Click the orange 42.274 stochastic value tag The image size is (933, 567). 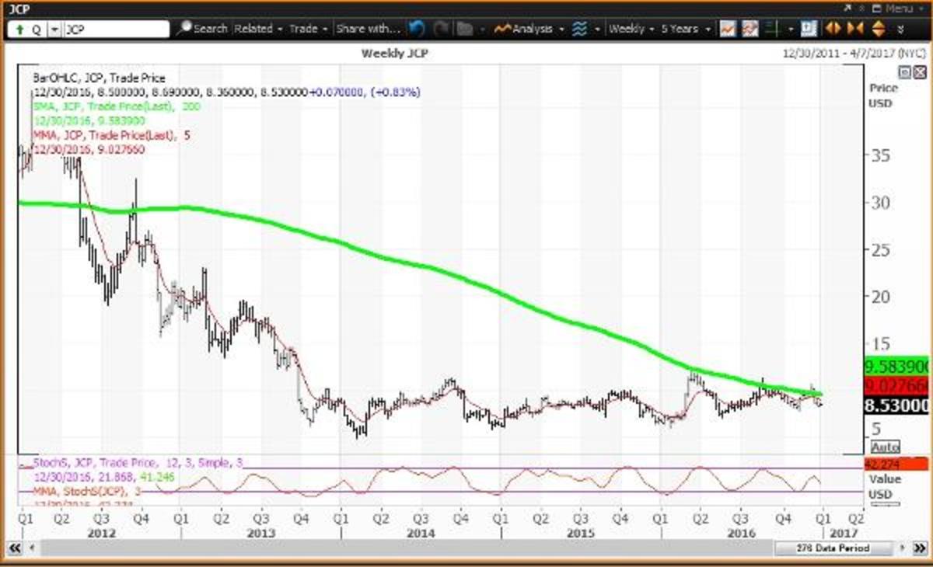pyautogui.click(x=897, y=464)
